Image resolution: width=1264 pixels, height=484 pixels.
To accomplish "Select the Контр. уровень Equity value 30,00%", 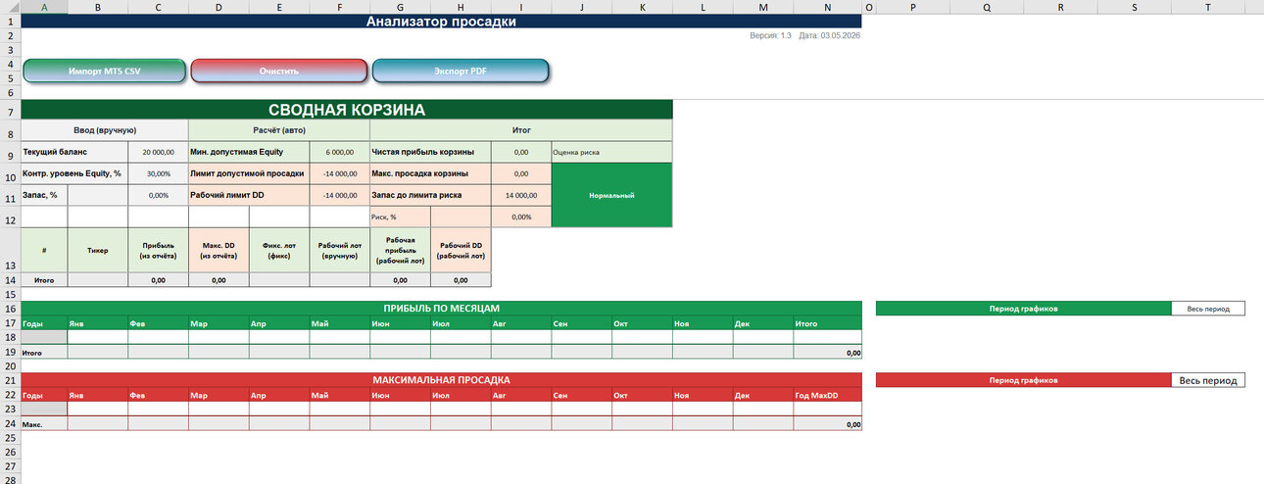I will (x=158, y=173).
